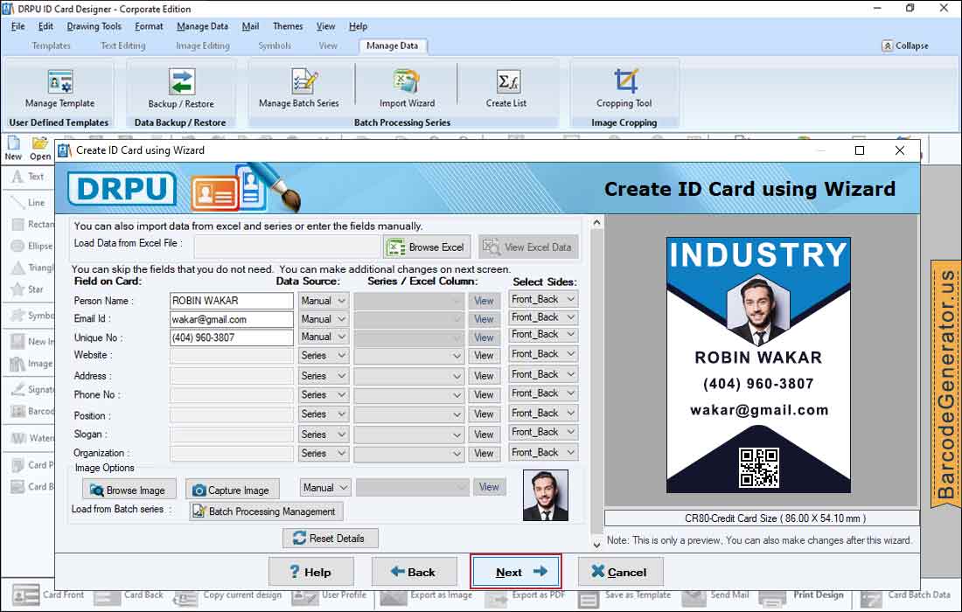The image size is (962, 612).
Task: Click the Capture Image button
Action: [233, 490]
